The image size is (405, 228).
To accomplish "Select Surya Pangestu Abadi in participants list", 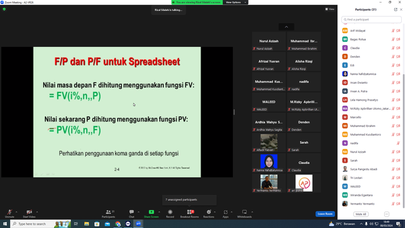I will coord(371,169).
